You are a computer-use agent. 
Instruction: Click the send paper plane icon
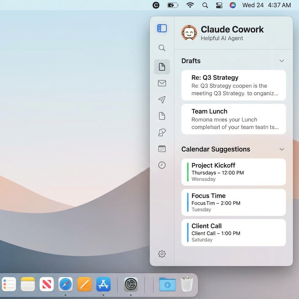click(x=162, y=100)
